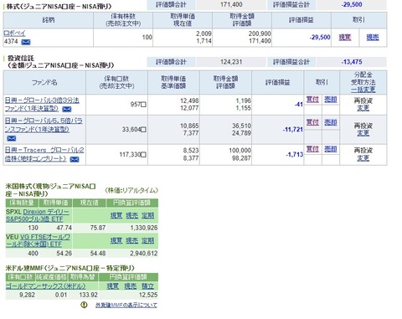Select the 米ドル建MMF section heading
Screen dimensions: 402x319
tap(70, 268)
